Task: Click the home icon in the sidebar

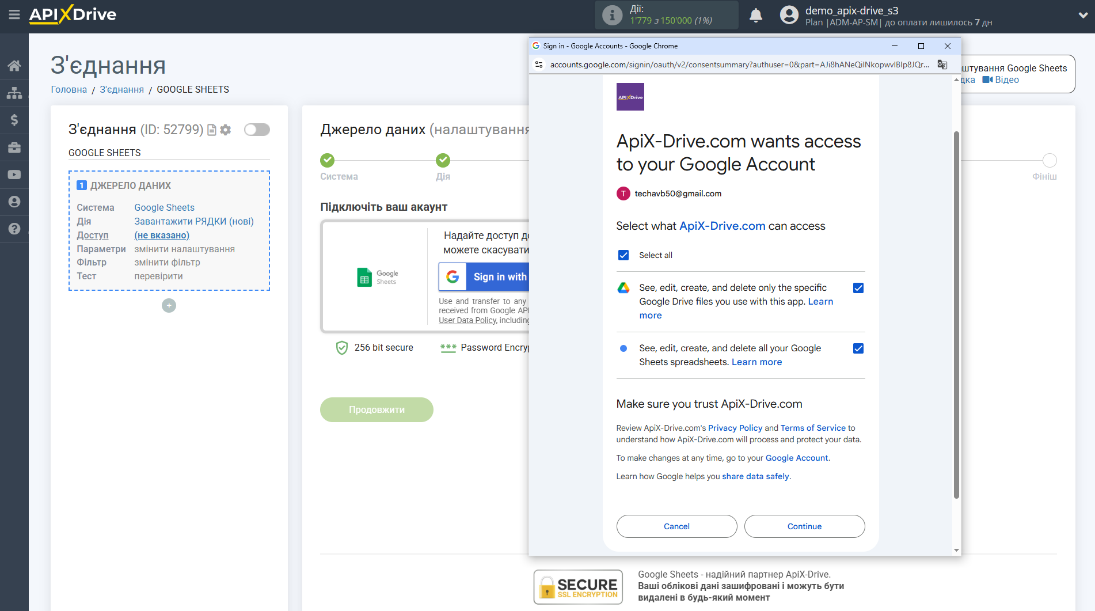Action: [14, 66]
